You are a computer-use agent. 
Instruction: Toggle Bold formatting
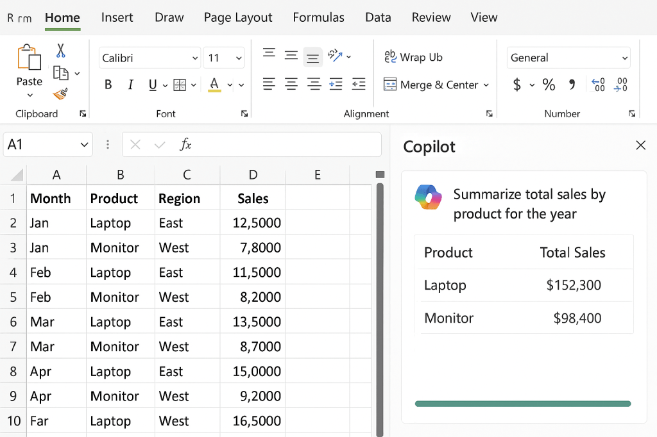point(108,85)
